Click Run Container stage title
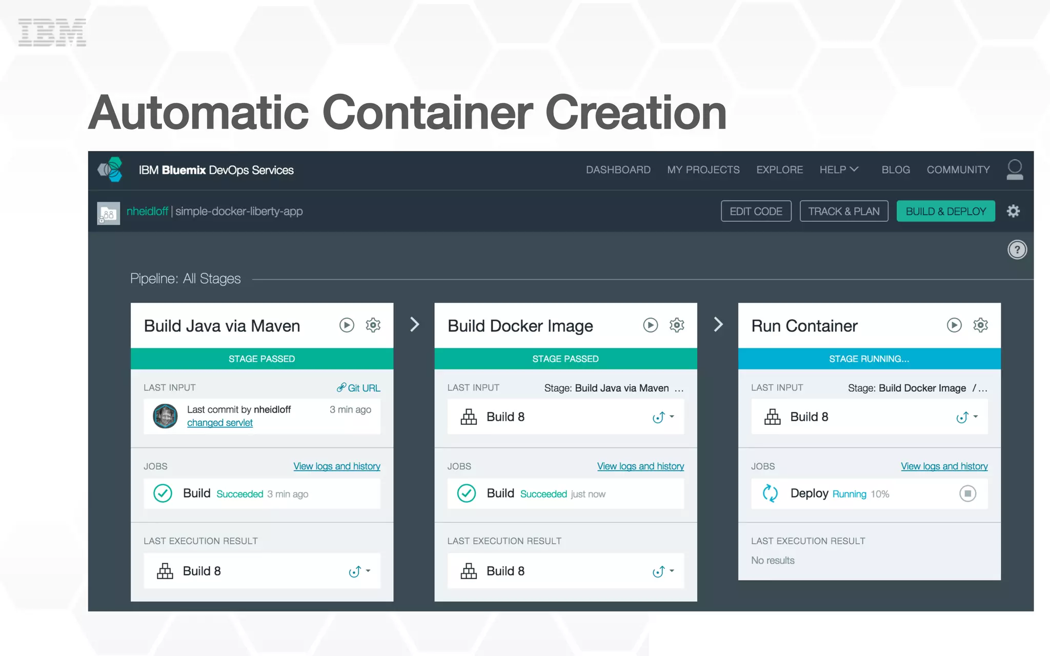This screenshot has width=1050, height=656. (804, 326)
